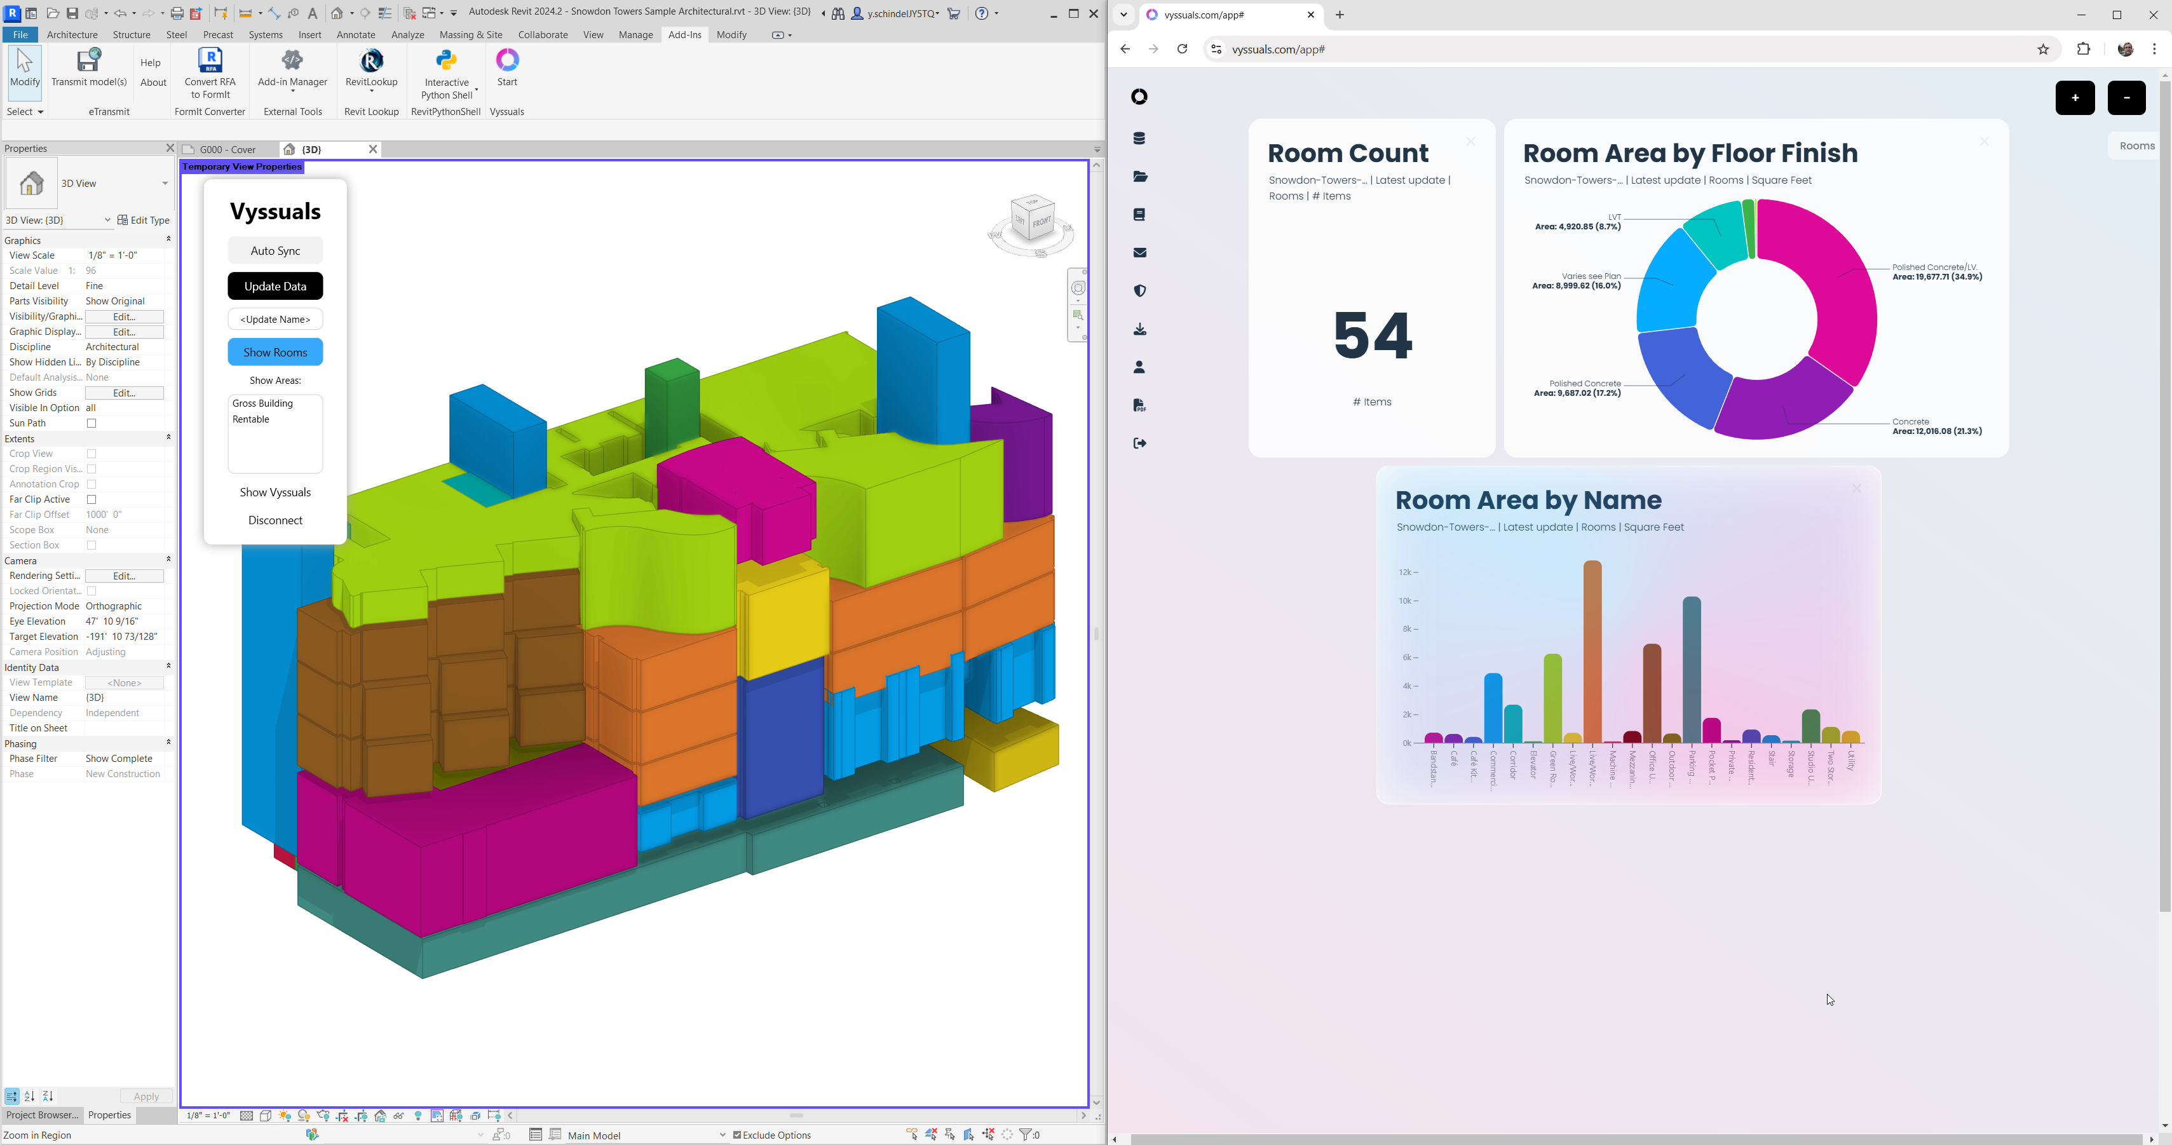Open the 3D View type selector dropdown
Image resolution: width=2172 pixels, height=1145 pixels.
point(165,184)
